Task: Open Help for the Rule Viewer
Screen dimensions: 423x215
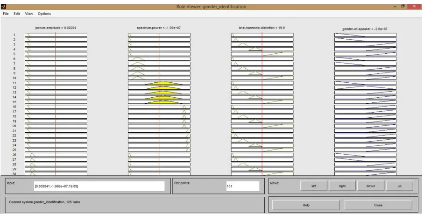Action: point(306,205)
